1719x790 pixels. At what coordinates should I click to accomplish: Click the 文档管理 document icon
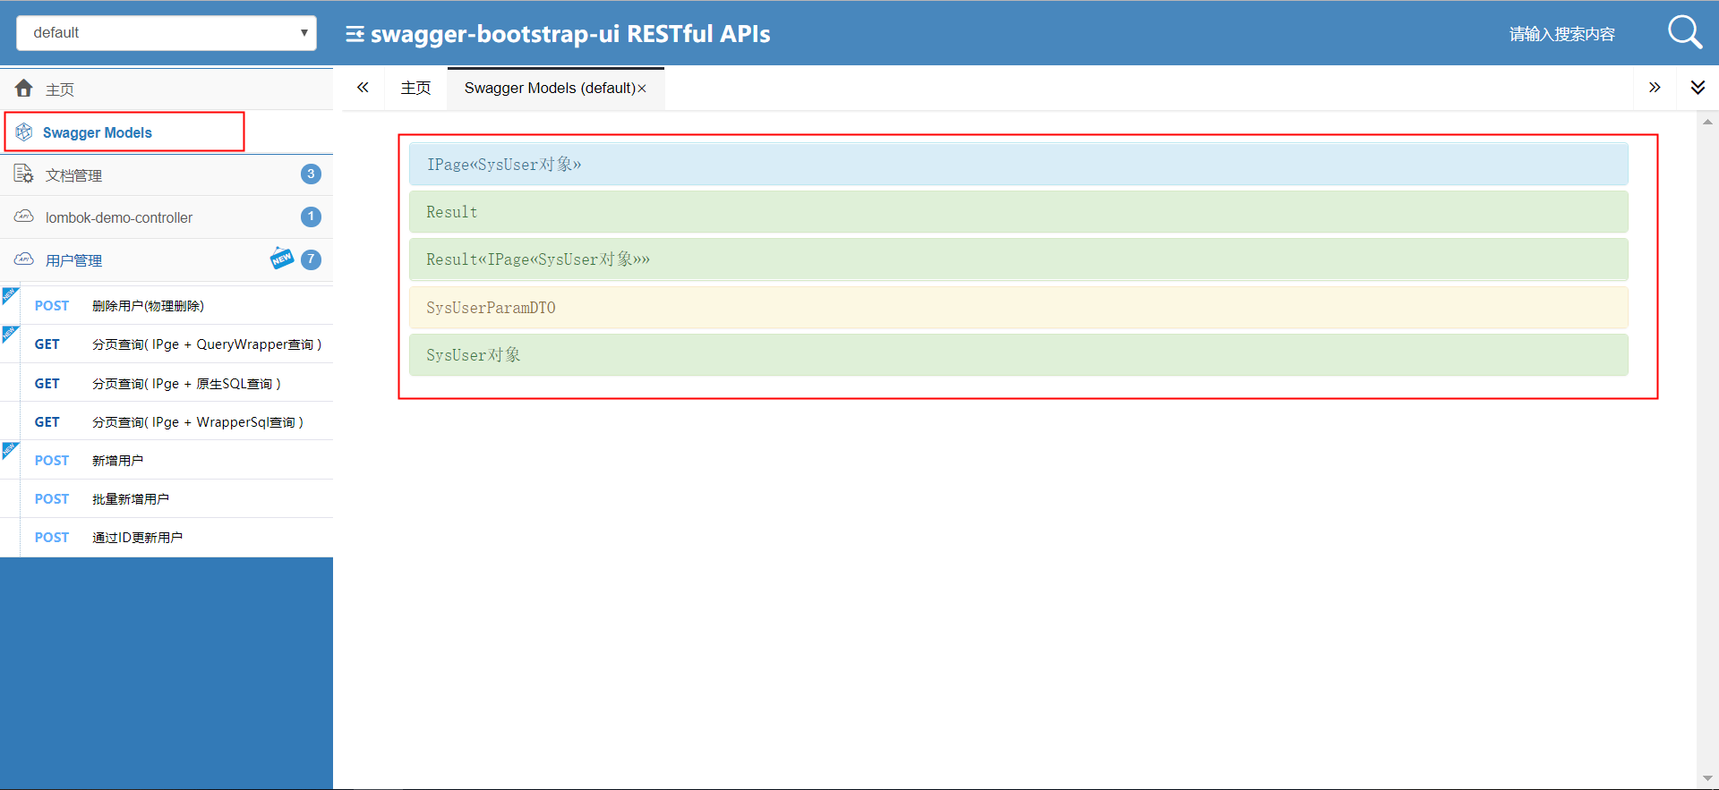pyautogui.click(x=24, y=174)
